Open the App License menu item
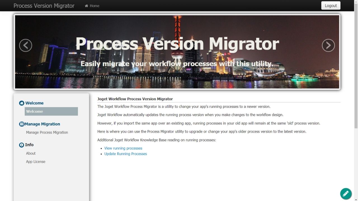The width and height of the screenshot is (358, 201). click(x=36, y=162)
